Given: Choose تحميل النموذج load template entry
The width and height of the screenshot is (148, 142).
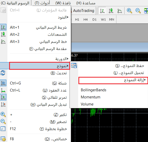Looking at the screenshot, I should [129, 73].
